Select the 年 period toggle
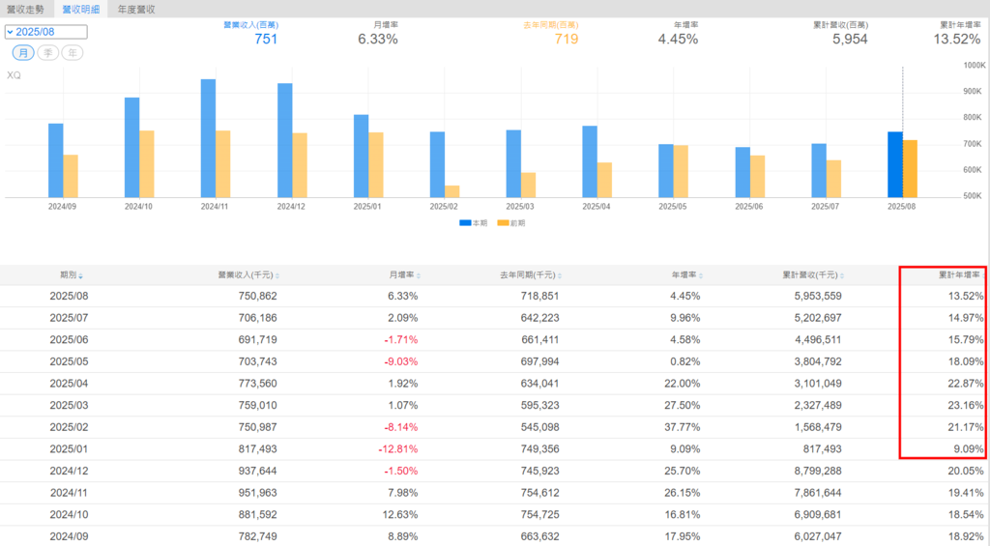The width and height of the screenshot is (990, 546). 73,53
